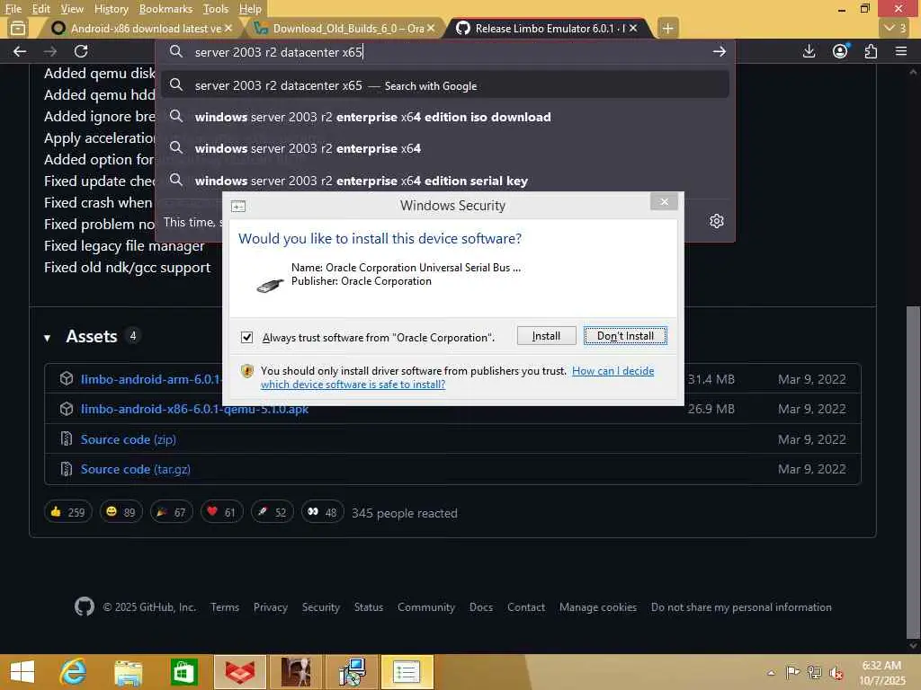Open Terms link in footer
Viewport: 921px width, 690px height.
[x=225, y=606]
